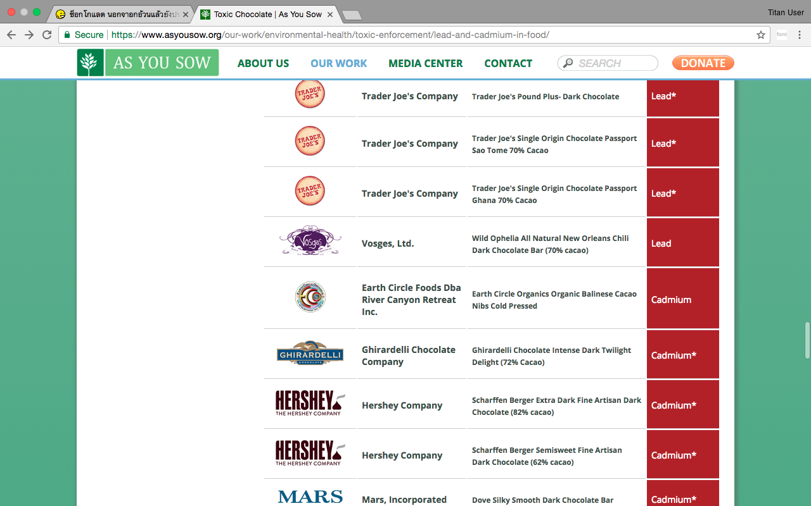Viewport: 811px width, 506px height.
Task: Open a new browser tab
Action: pos(351,15)
